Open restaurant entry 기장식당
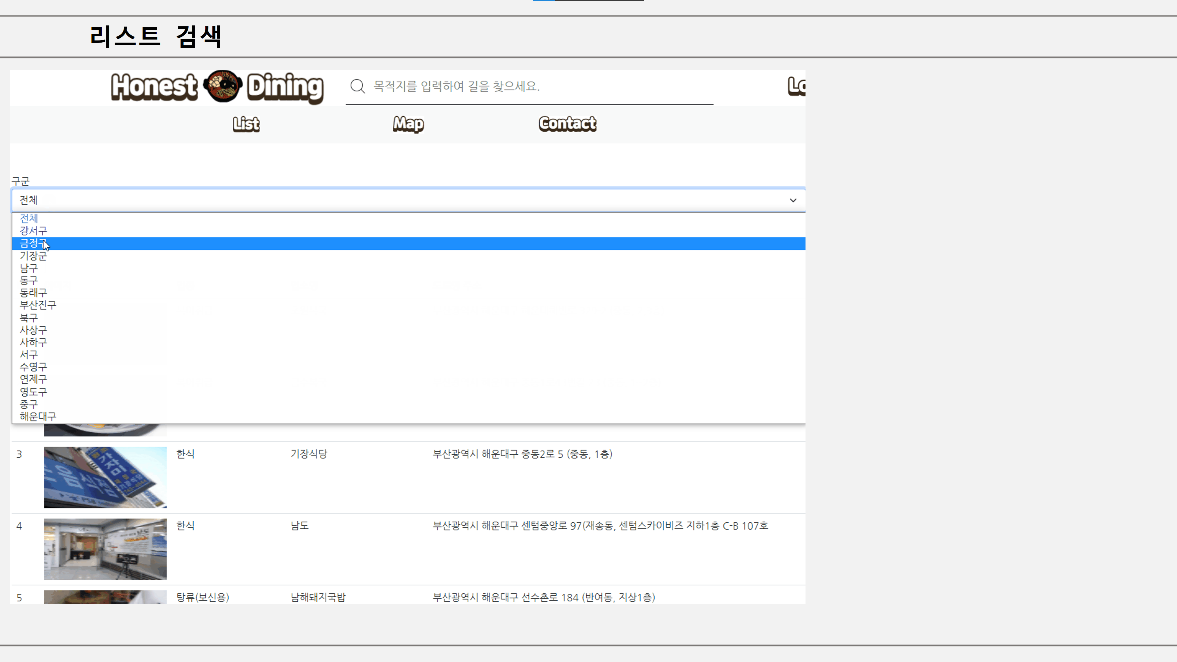Viewport: 1177px width, 662px height. pos(309,454)
